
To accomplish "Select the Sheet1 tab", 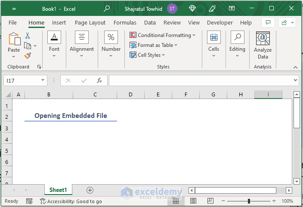I will pyautogui.click(x=58, y=190).
